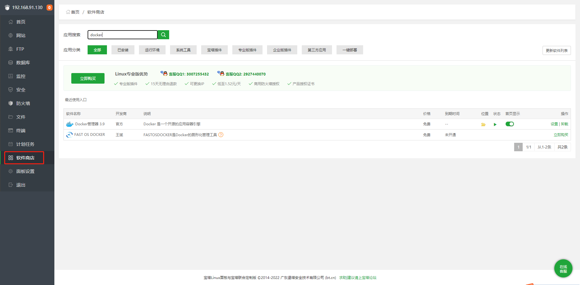The image size is (580, 285).
Task: Click the 共2条 total count text
Action: click(x=562, y=147)
